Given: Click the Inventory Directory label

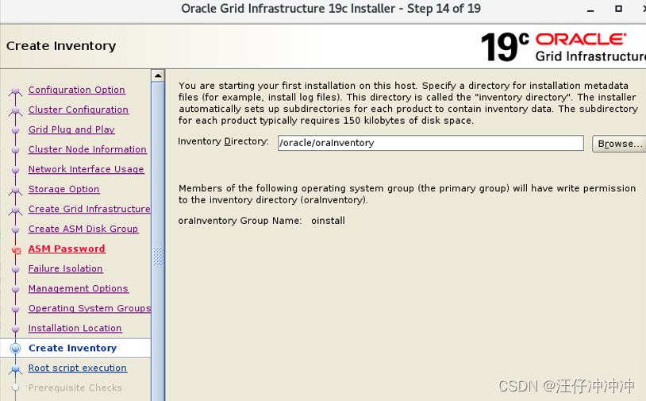Looking at the screenshot, I should (223, 141).
